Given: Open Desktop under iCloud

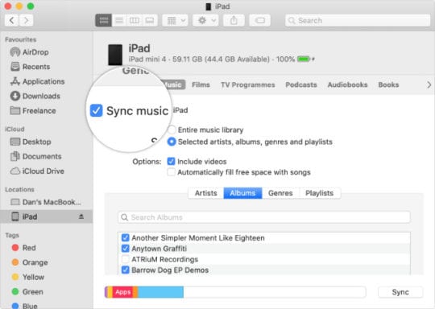Looking at the screenshot, I should 31,142.
